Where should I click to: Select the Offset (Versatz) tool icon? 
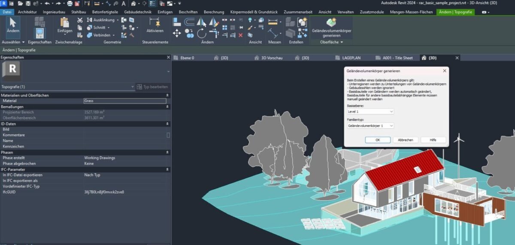[x=189, y=21]
